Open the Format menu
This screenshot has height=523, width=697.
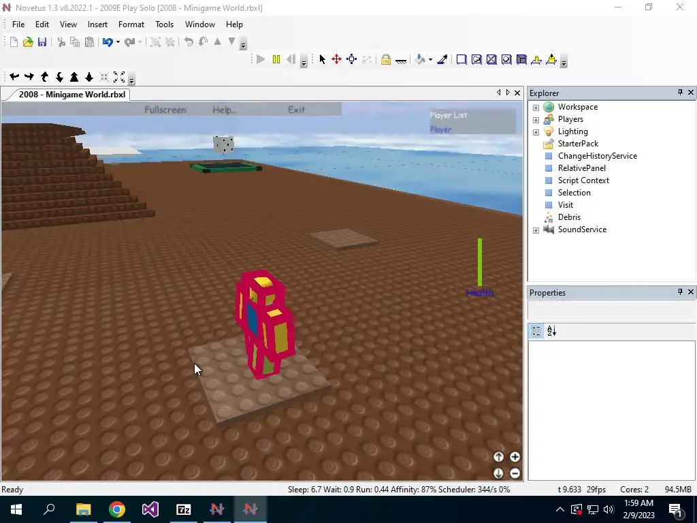tap(131, 25)
